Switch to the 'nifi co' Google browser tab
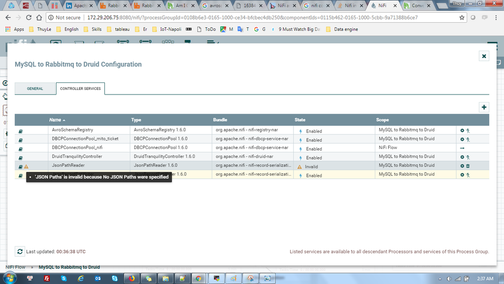The image size is (504, 284). click(x=316, y=6)
